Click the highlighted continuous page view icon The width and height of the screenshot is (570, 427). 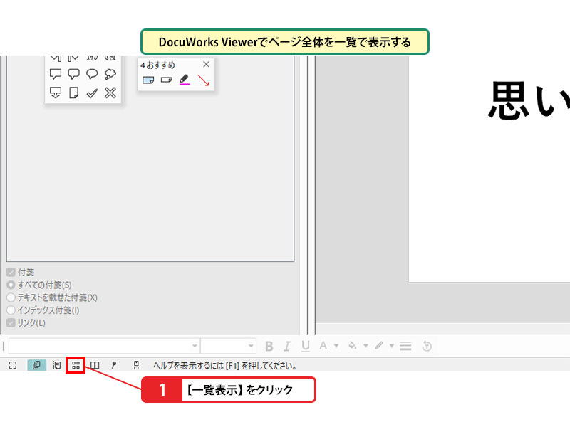(x=37, y=365)
